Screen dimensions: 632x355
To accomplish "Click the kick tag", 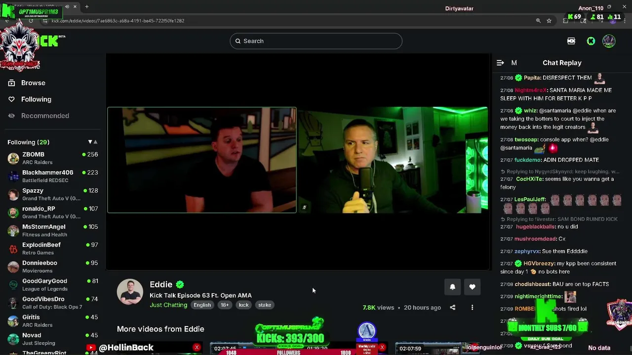I will click(x=244, y=305).
